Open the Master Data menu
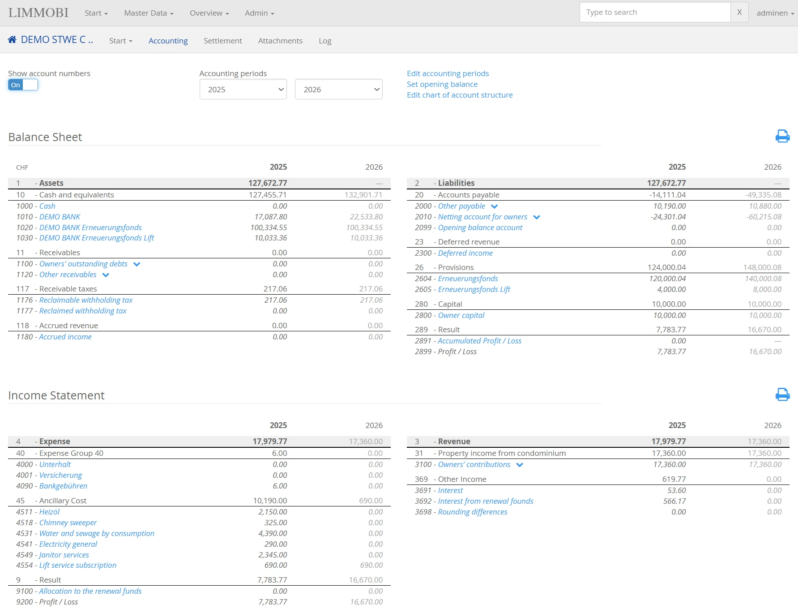Screen dimensions: 798x613 [x=149, y=13]
